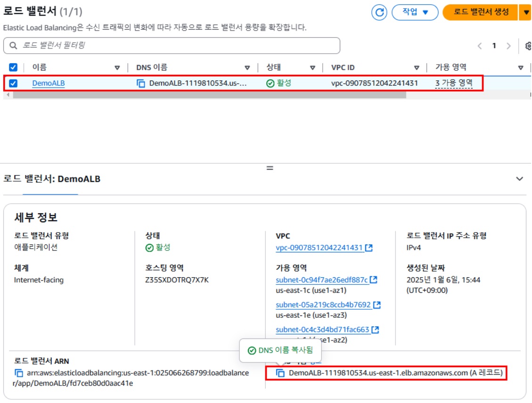Screen dimensions: 532x403
Task: Open the DemoALB load balancer link
Action: pyautogui.click(x=49, y=83)
